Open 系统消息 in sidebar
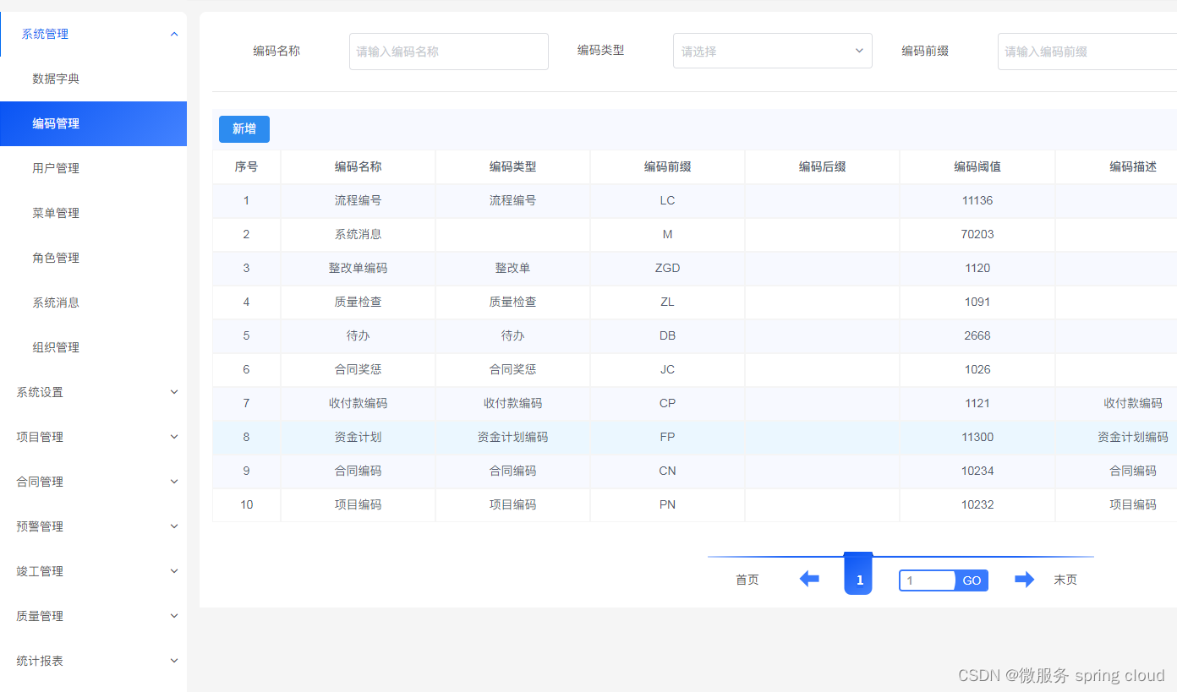This screenshot has height=692, width=1177. (93, 302)
